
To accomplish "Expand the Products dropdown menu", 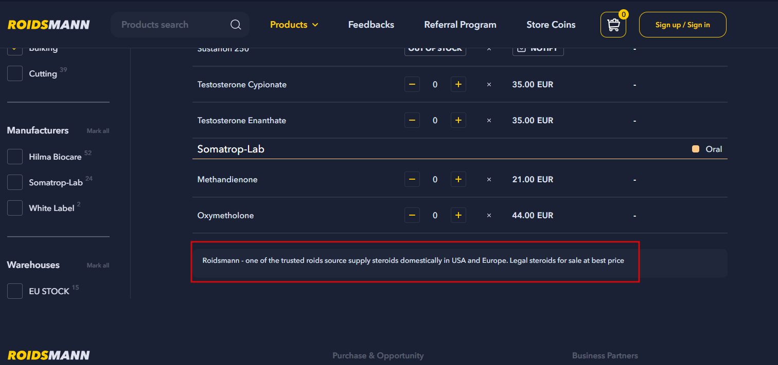I will point(294,25).
